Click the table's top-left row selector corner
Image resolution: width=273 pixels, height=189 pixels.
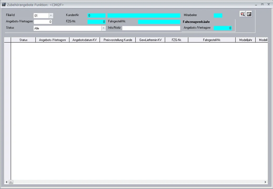click(7, 40)
